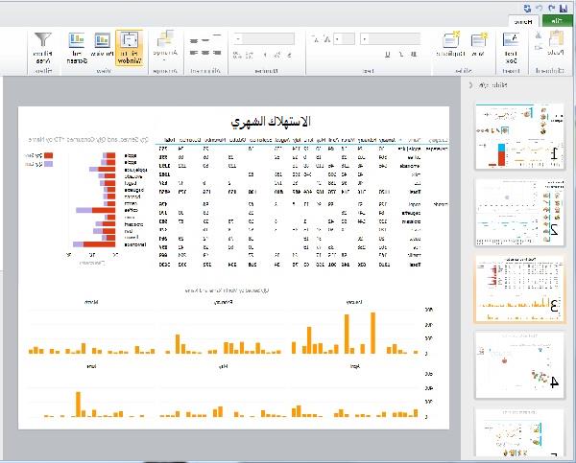Click the Category column header
Image resolution: width=576 pixels, height=463 pixels.
(438, 140)
